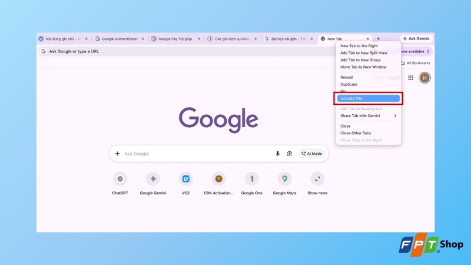Close the Google Pay Trợ giúp tab
The height and width of the screenshot is (265, 471).
point(199,39)
